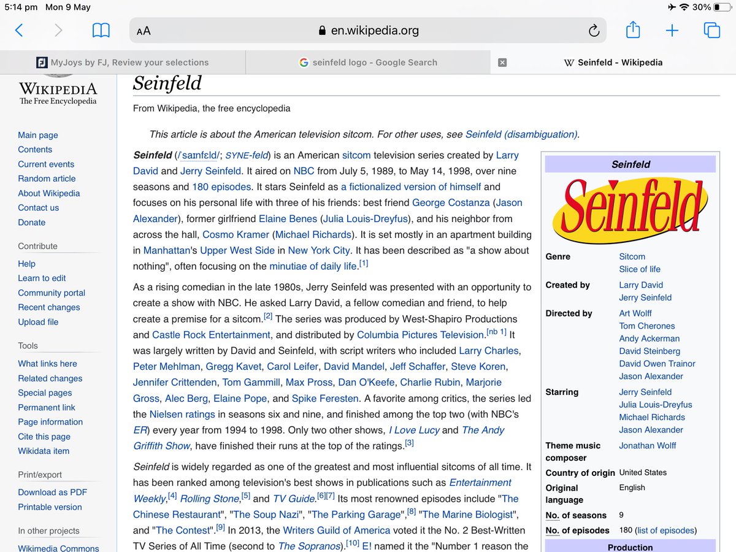Viewport: 736px width, 552px height.
Task: Open The Soup Nazi episode link
Action: pyautogui.click(x=266, y=515)
